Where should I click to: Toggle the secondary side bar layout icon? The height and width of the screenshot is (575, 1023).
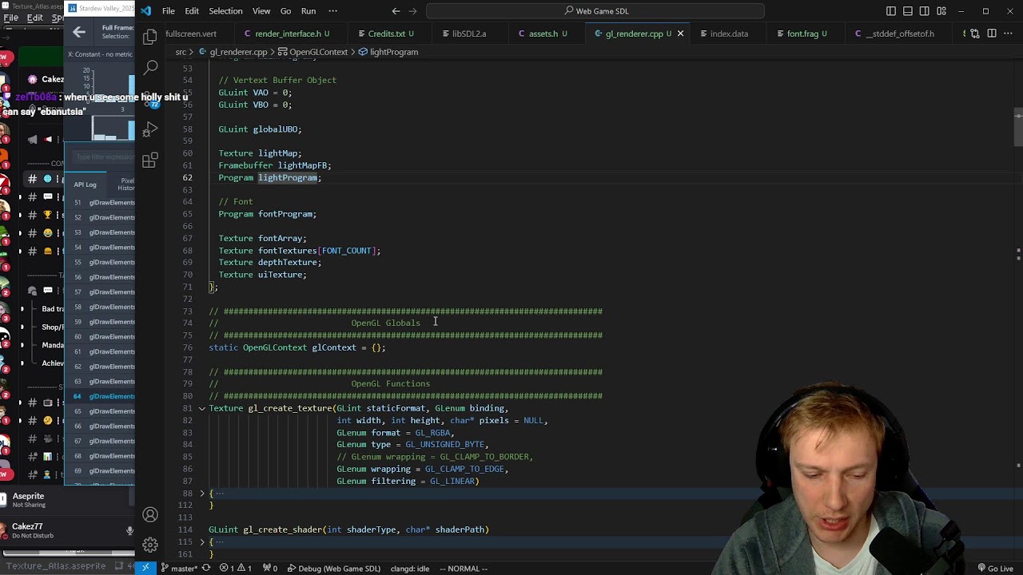pyautogui.click(x=925, y=11)
